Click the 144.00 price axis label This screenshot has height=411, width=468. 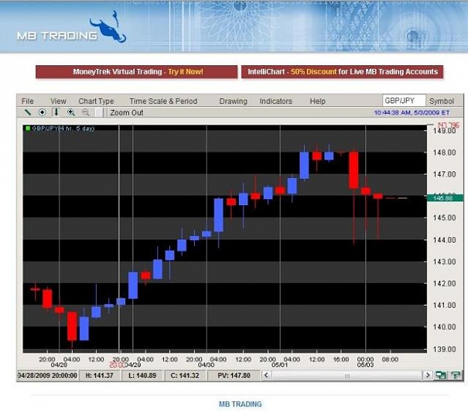coord(445,240)
